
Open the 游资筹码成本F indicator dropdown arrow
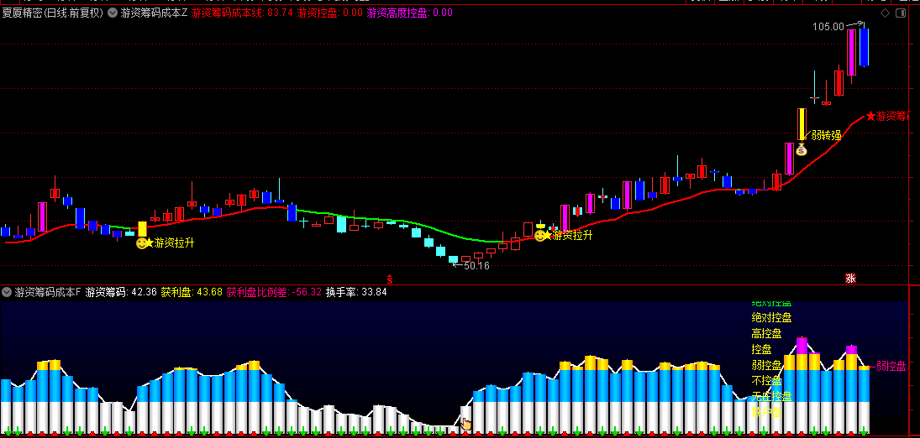click(7, 292)
